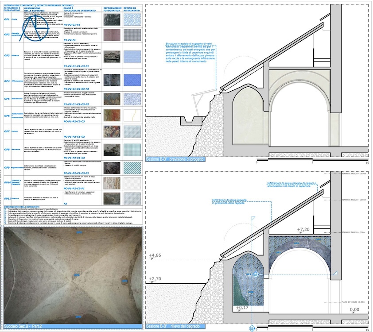This screenshot has height=332, width=373.
Task: Select the OP6 crack line pattern swatch
Action: click(132, 116)
